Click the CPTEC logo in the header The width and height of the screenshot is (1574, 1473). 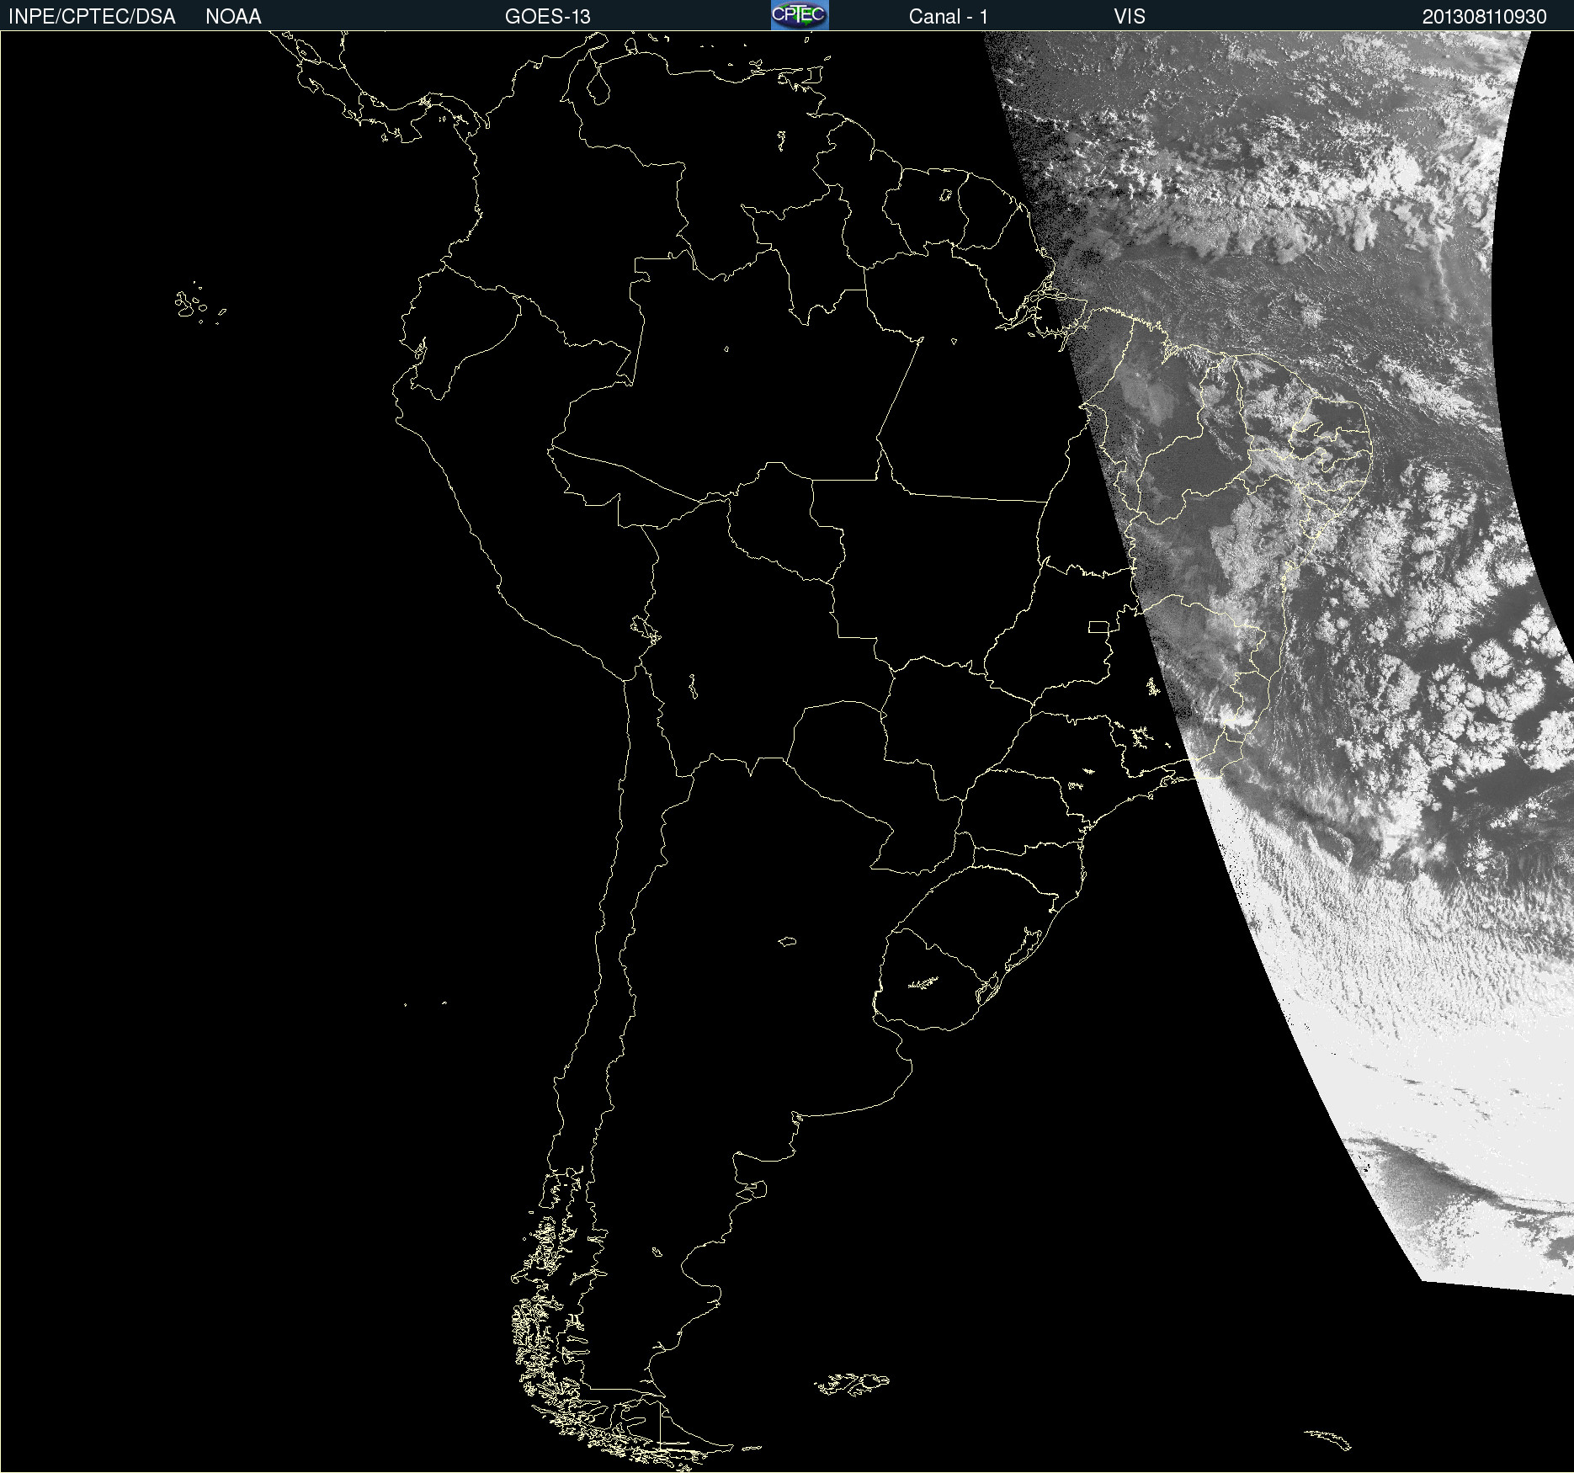[x=800, y=15]
